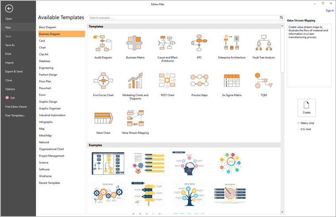The height and width of the screenshot is (217, 336).
Task: Open the Organizational Chart category
Action: (x=62, y=149)
